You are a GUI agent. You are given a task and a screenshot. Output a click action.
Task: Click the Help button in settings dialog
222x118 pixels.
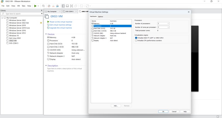(x=185, y=112)
